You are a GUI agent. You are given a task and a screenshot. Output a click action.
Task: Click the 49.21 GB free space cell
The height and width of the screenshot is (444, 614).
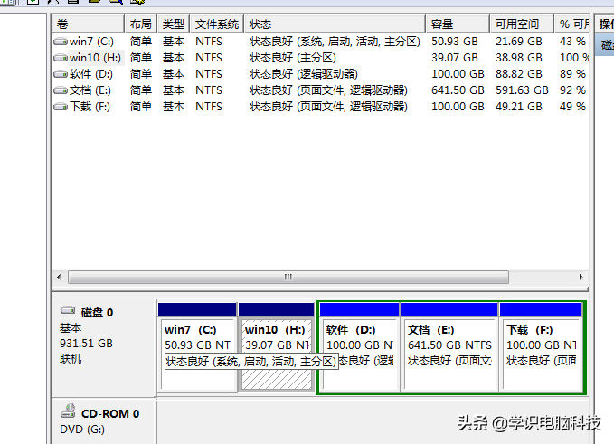[x=519, y=107]
